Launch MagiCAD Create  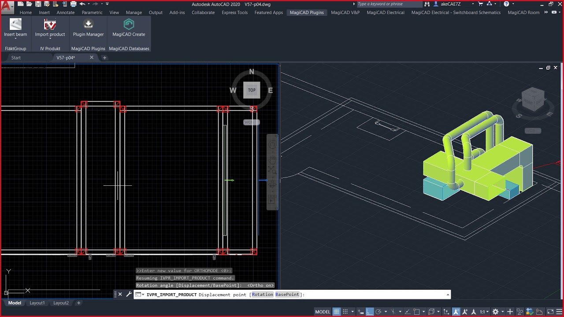[x=129, y=27]
